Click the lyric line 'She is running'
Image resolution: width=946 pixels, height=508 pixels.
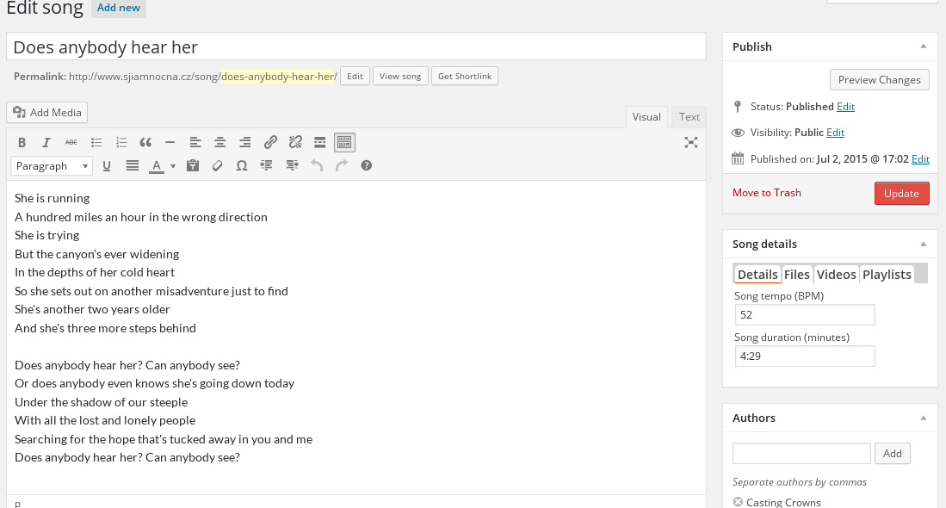[x=52, y=199]
